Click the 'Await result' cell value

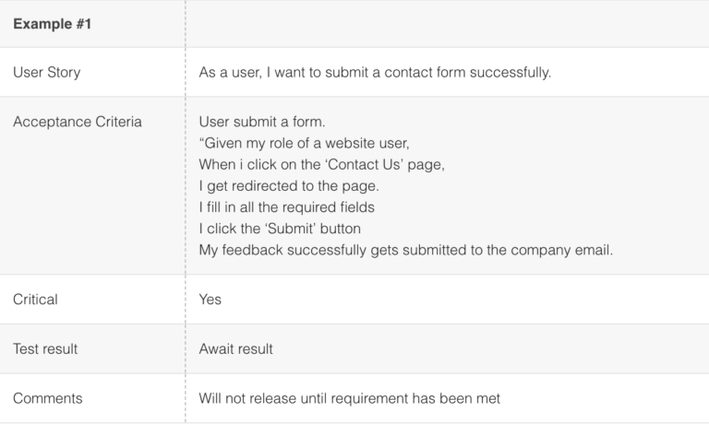pos(235,349)
